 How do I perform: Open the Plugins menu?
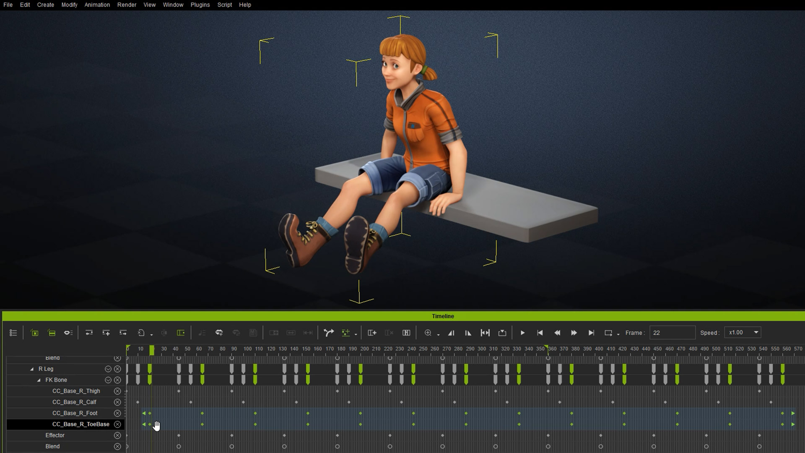click(x=200, y=5)
